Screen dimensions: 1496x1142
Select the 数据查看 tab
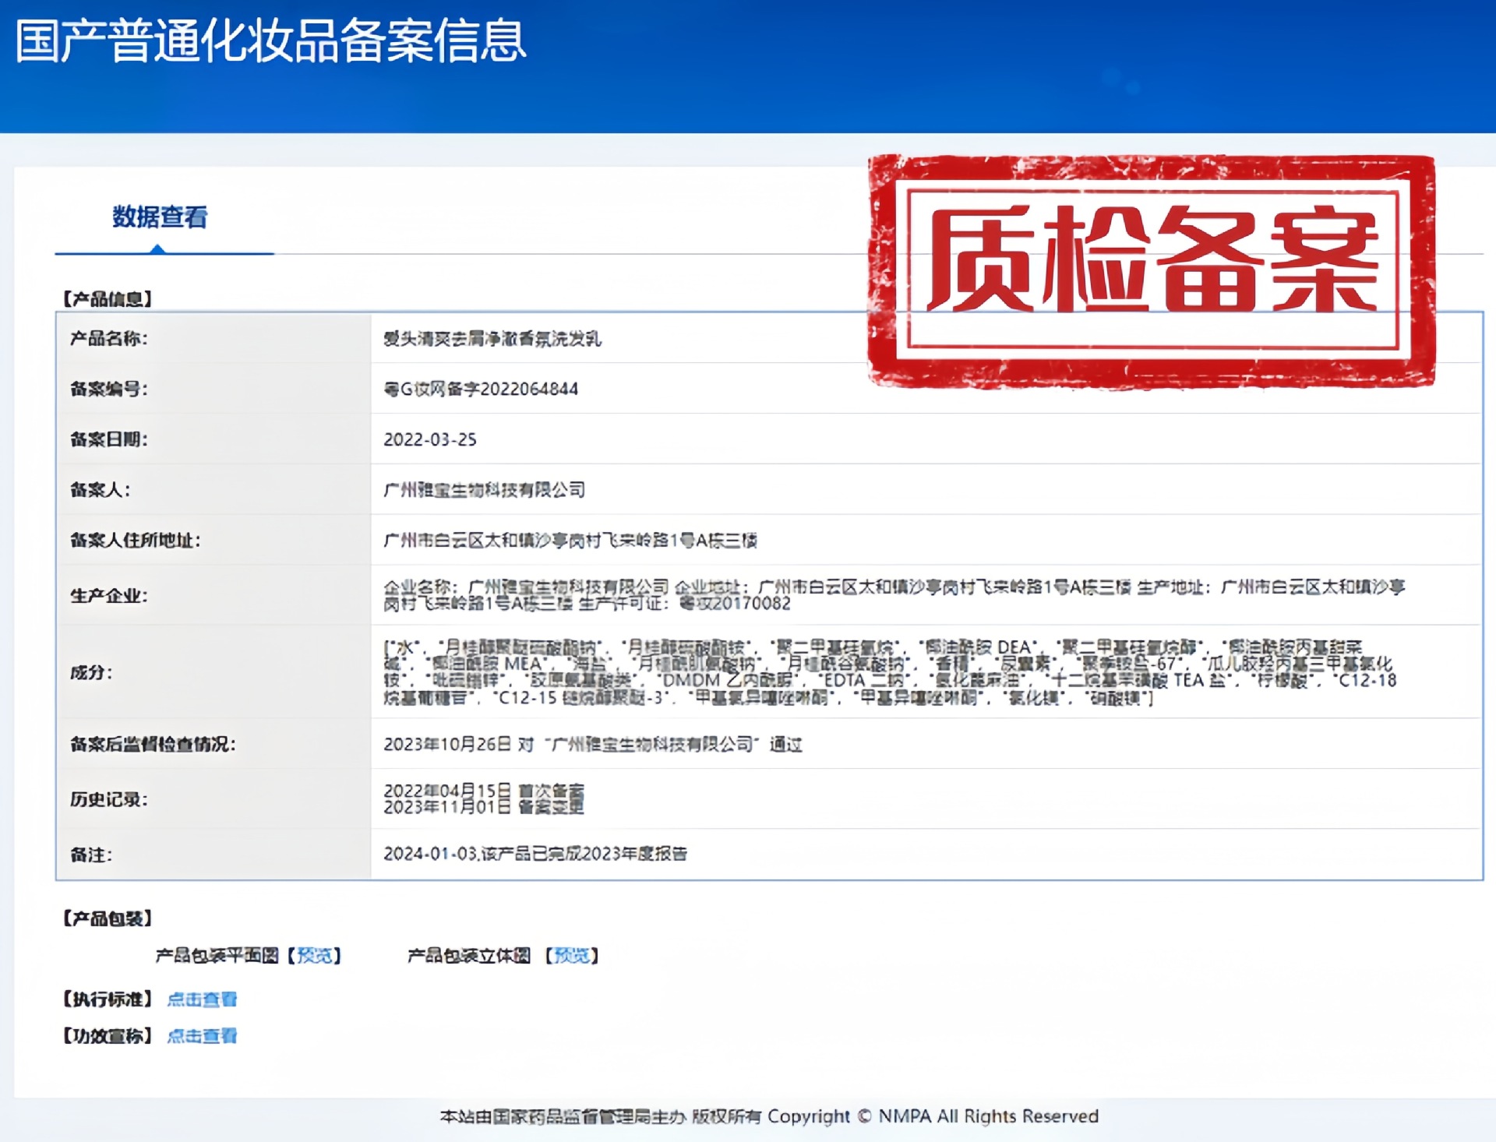[x=161, y=217]
